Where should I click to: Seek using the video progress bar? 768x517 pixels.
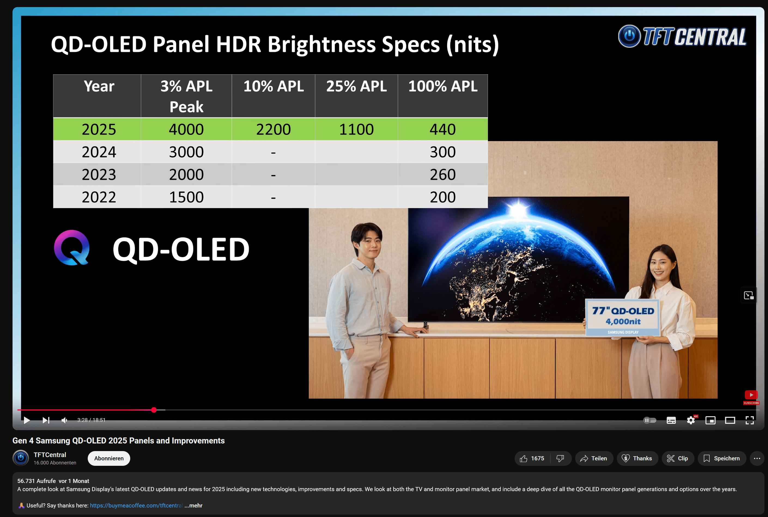pos(388,410)
